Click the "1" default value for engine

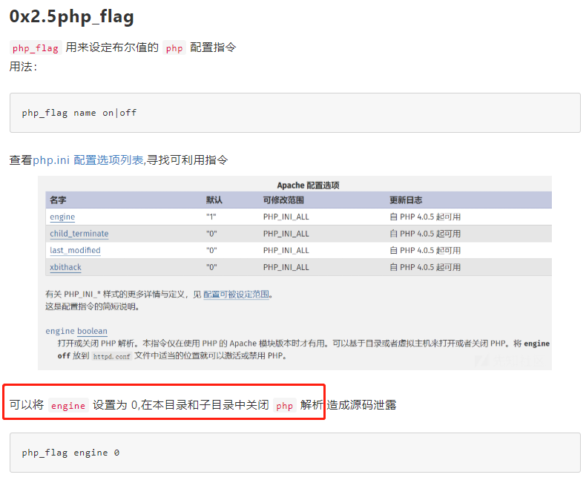(211, 217)
